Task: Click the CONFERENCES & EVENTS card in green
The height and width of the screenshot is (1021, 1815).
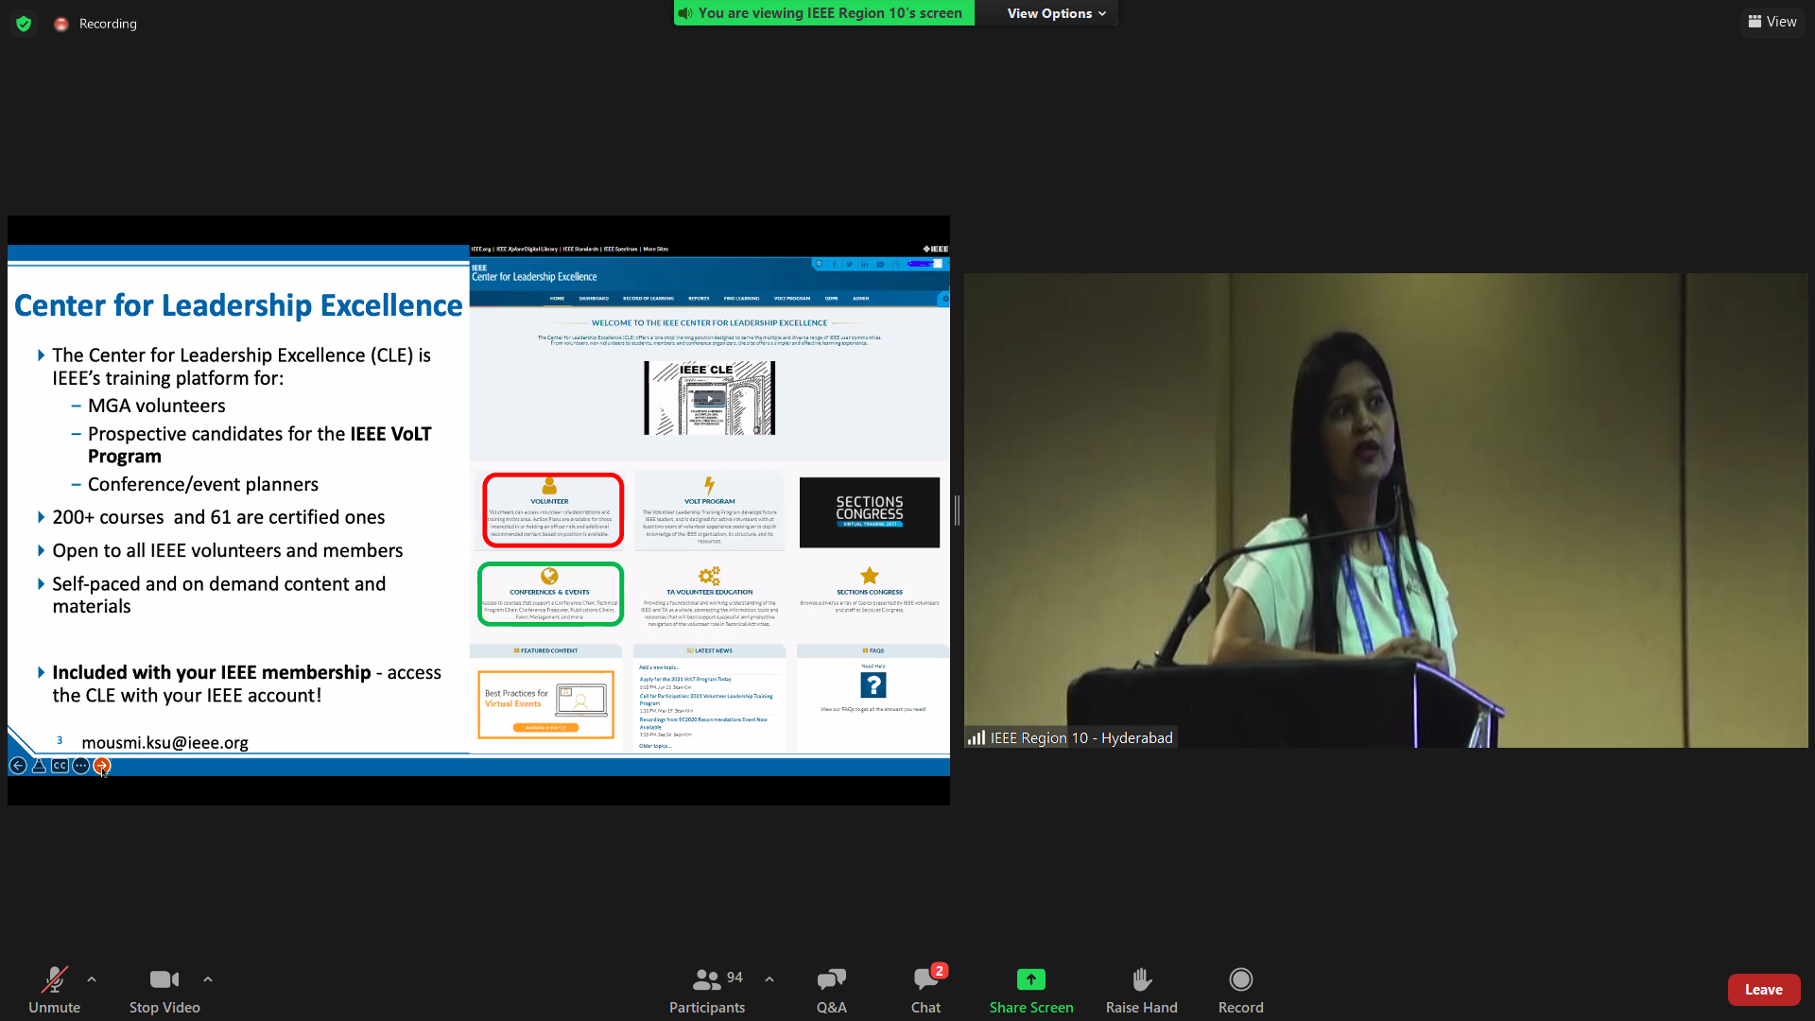Action: (551, 595)
